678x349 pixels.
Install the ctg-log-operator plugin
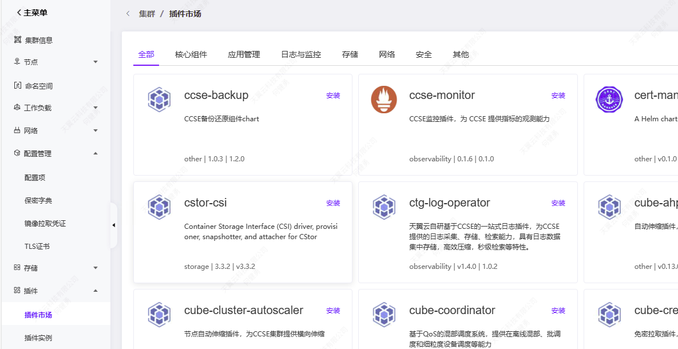558,203
